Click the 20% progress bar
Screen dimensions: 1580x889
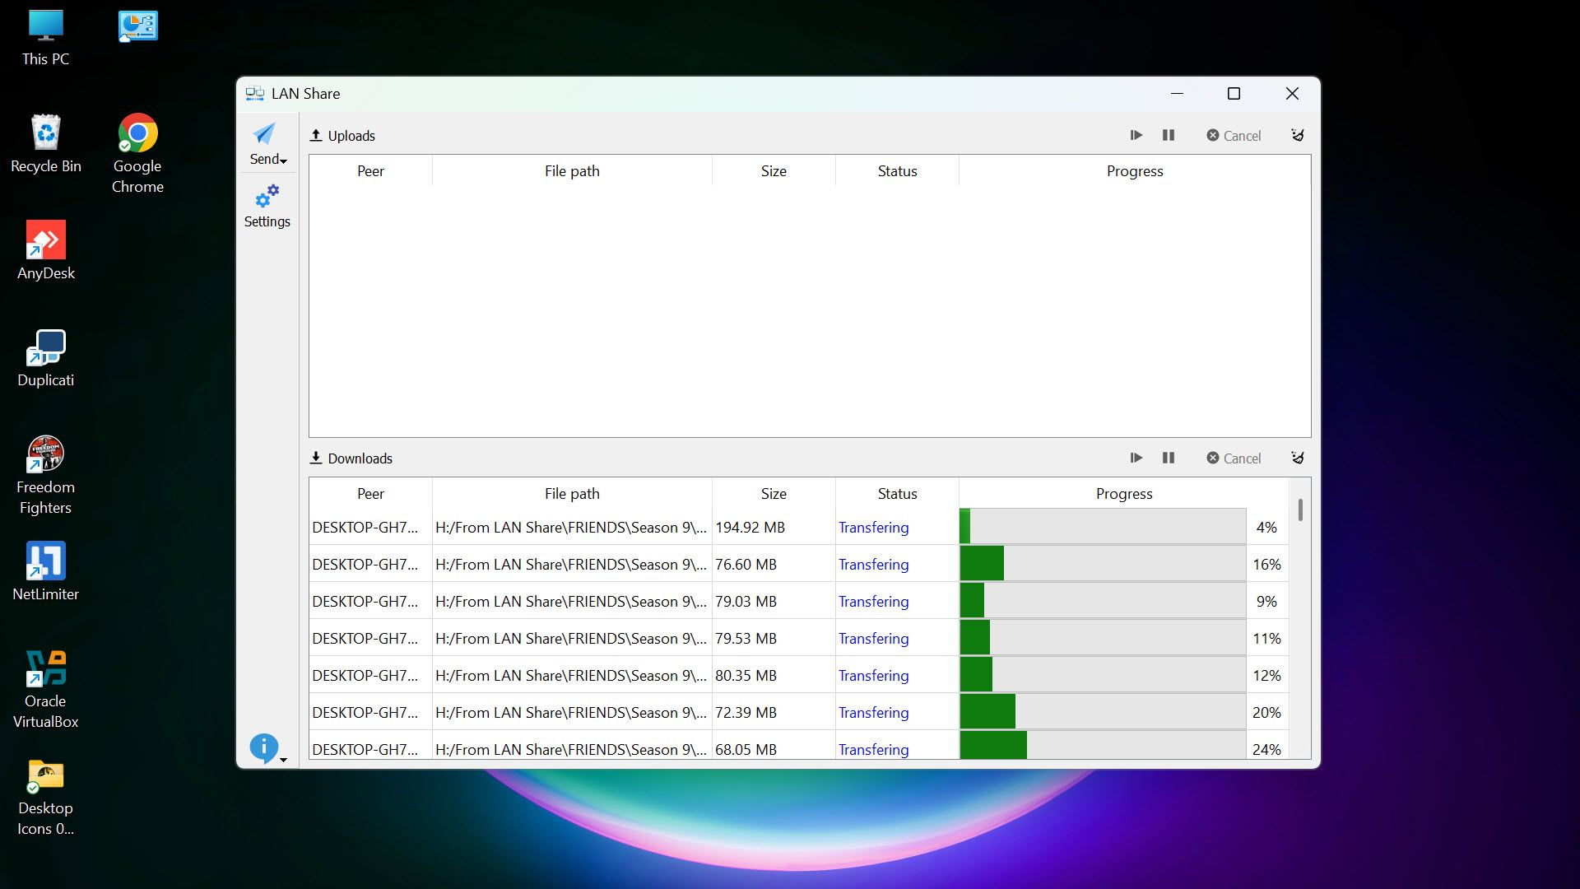click(x=1102, y=713)
